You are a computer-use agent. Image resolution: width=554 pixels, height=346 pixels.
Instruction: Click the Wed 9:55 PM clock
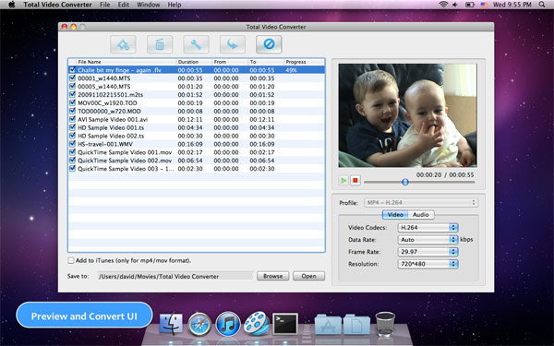click(512, 5)
